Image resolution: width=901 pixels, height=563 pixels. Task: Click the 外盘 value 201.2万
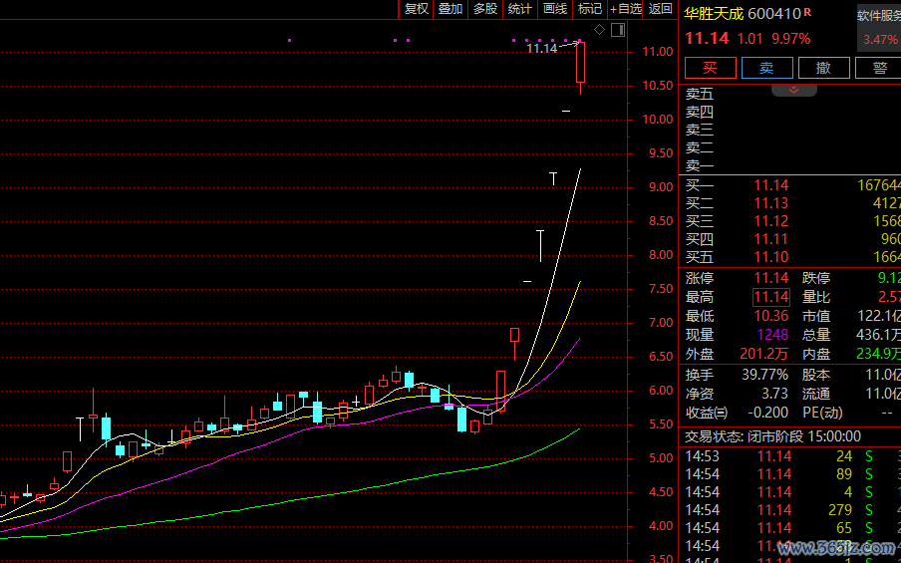[x=764, y=354]
